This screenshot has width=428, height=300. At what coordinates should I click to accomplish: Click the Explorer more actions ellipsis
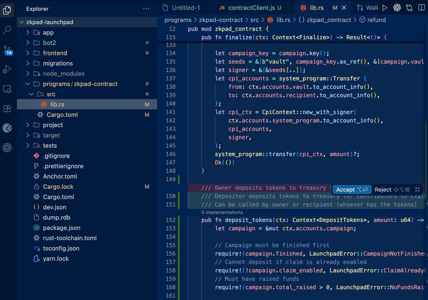coord(146,9)
